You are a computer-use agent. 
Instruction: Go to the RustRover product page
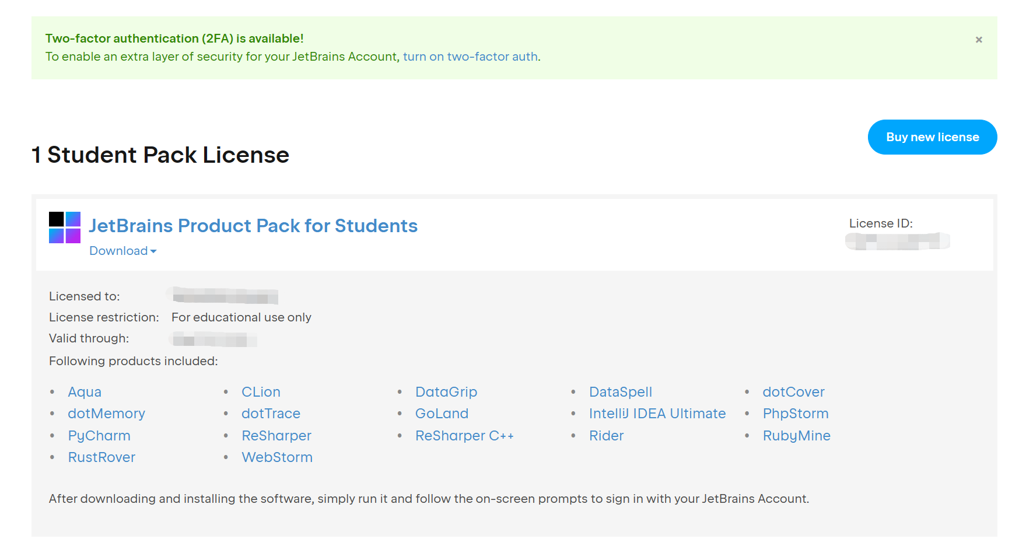coord(101,457)
